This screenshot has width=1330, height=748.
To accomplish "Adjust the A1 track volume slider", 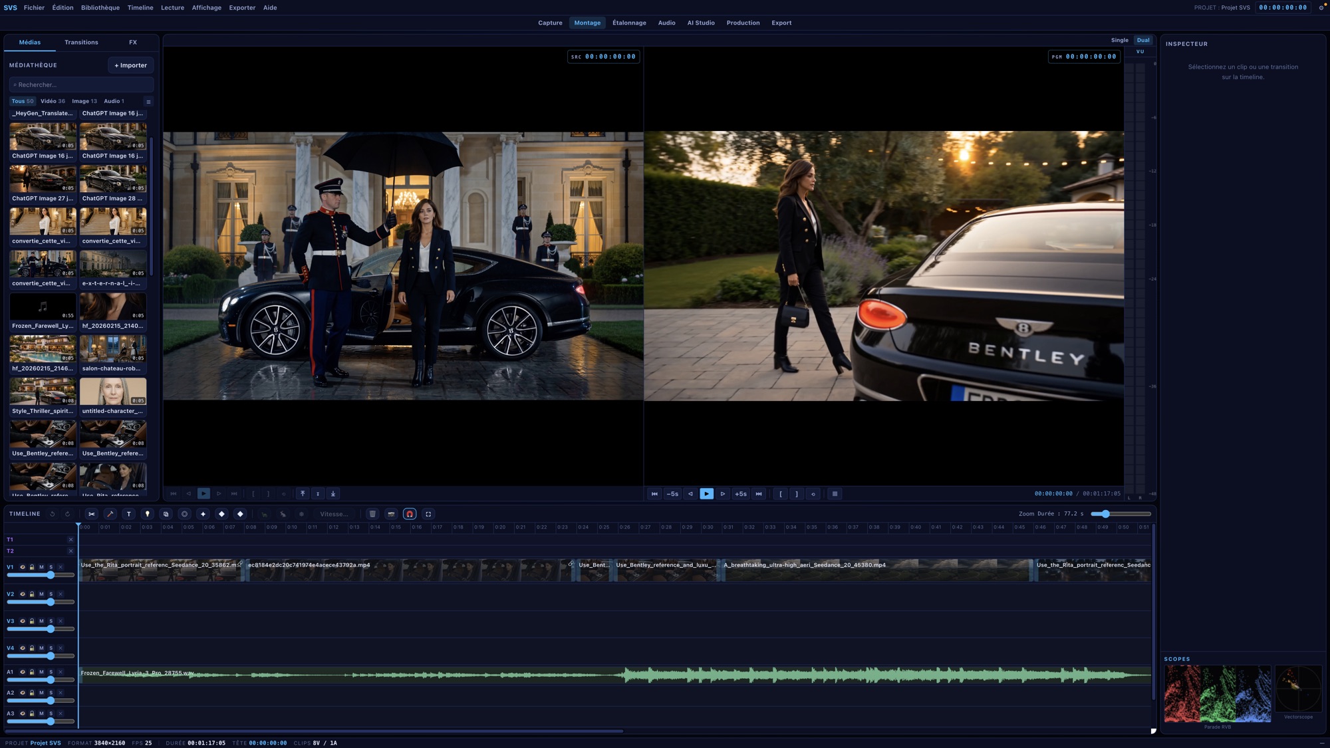I will coord(41,680).
